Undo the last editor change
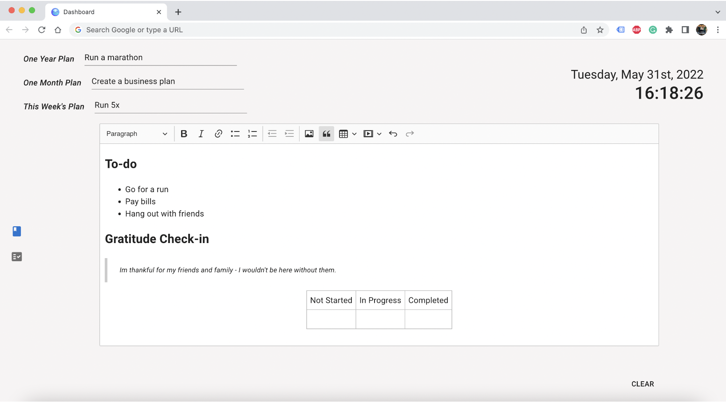Screen dimensions: 726x402 click(393, 134)
